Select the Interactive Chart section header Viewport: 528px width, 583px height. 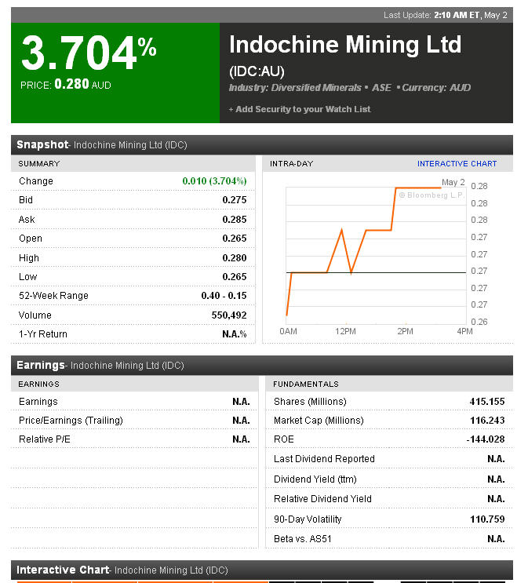63,570
